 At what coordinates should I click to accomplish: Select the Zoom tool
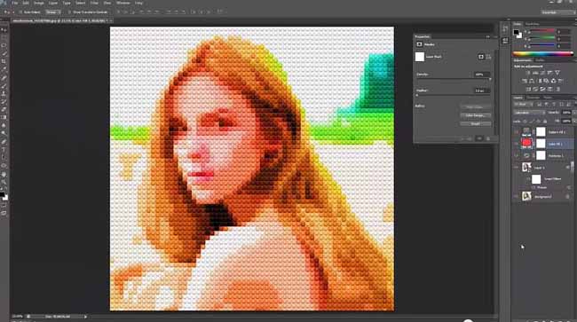pos(4,182)
